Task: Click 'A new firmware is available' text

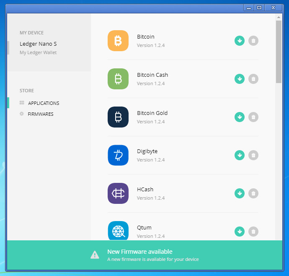Action: click(153, 259)
